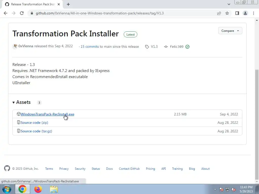The image size is (259, 194).
Task: Reload the GitHub release page
Action: (22, 13)
